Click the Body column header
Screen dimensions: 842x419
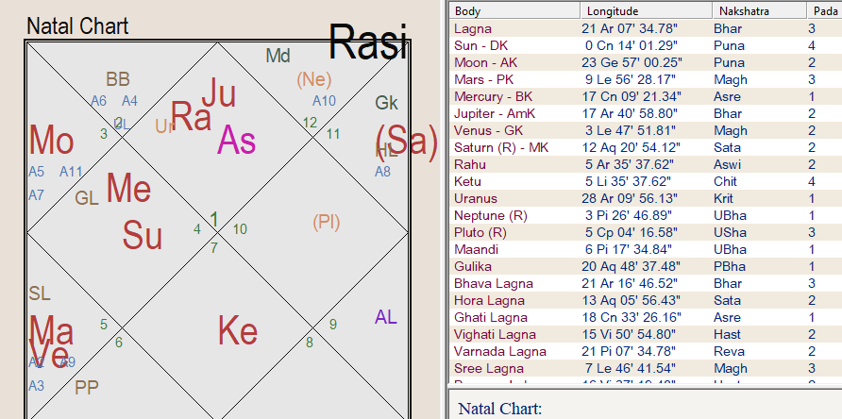(x=515, y=10)
